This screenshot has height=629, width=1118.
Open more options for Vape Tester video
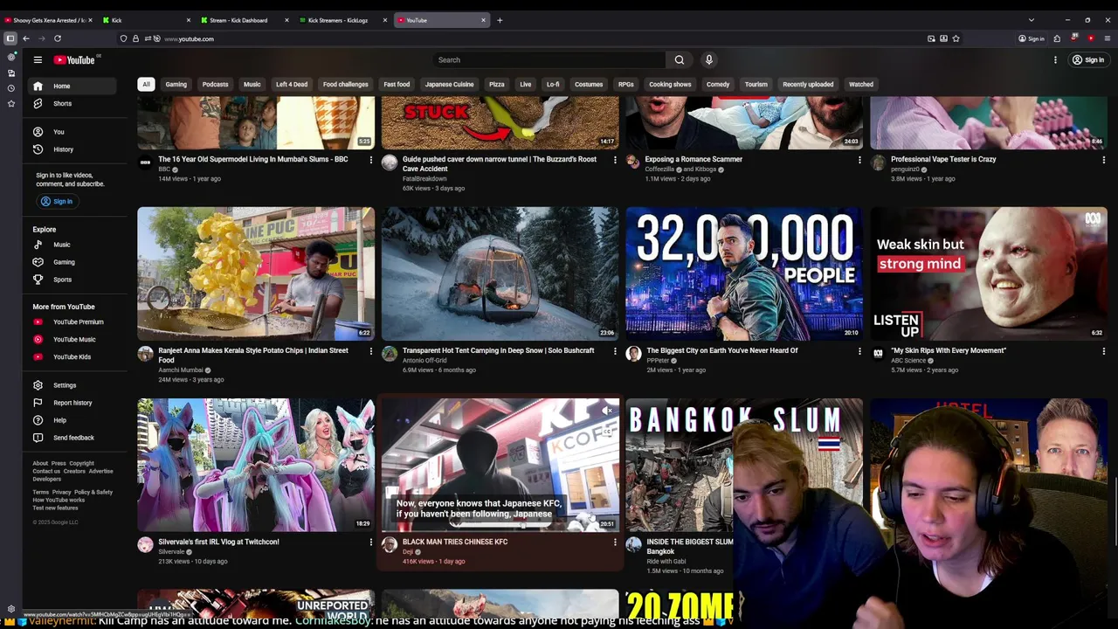click(x=1103, y=160)
